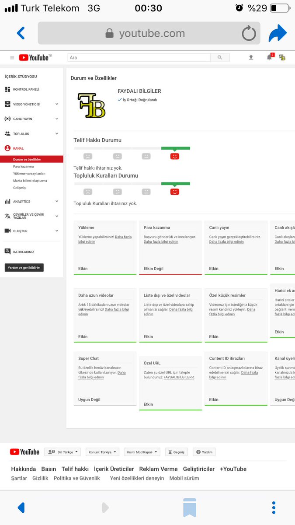Open the Konum: Türkiye dropdown
This screenshot has width=295, height=525.
pos(103,452)
